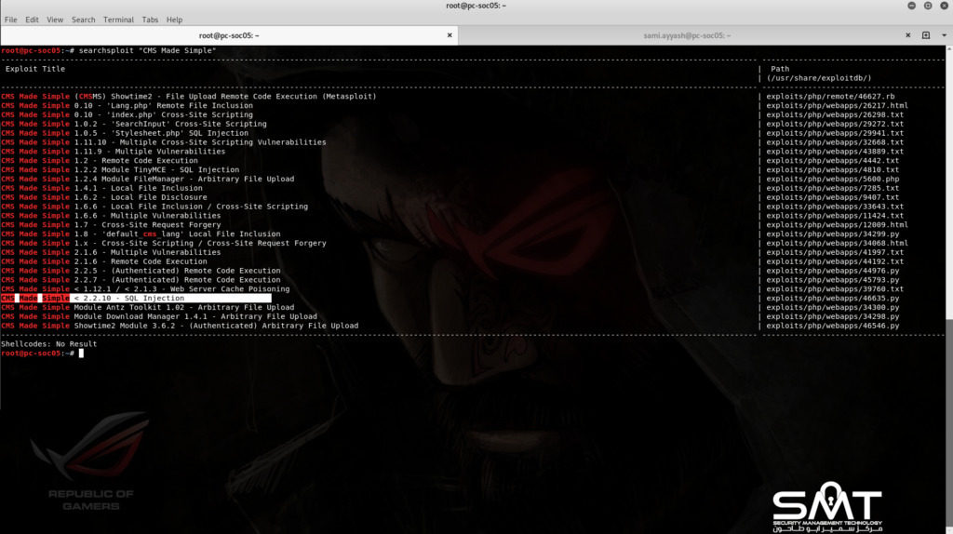Open the File menu

11,20
